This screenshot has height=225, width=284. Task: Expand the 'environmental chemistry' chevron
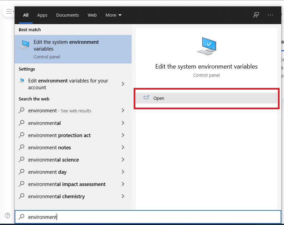pos(123,196)
